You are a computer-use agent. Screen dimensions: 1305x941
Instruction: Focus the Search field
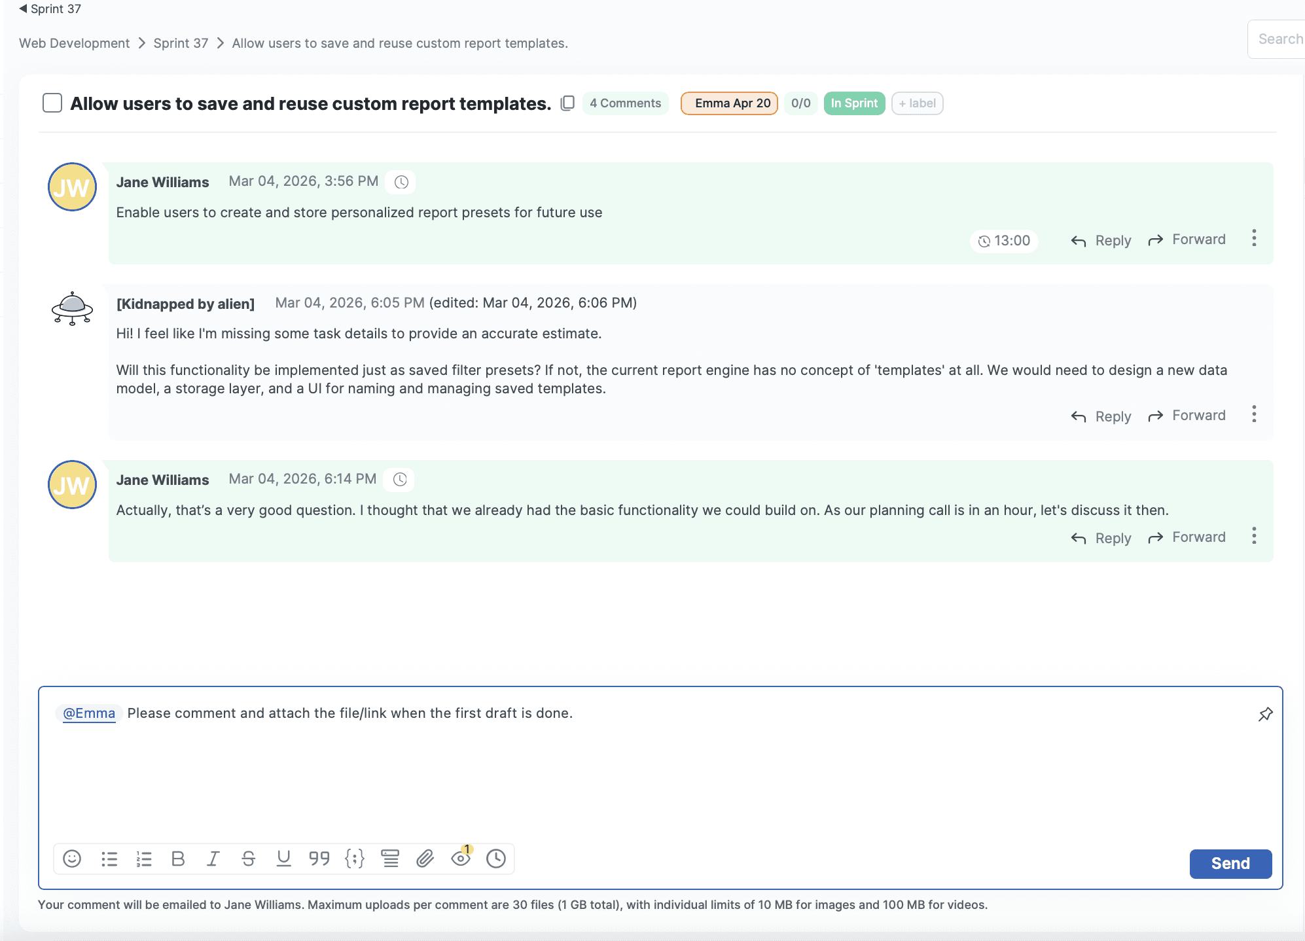(1276, 39)
